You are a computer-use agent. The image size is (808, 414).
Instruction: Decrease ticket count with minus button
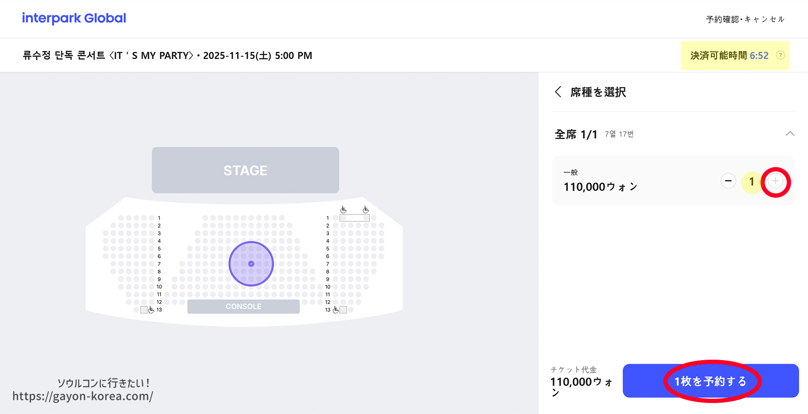click(x=728, y=181)
